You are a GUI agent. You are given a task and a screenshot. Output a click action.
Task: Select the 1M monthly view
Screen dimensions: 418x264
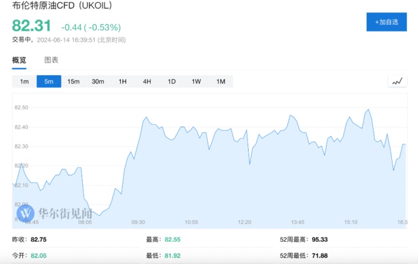(221, 82)
